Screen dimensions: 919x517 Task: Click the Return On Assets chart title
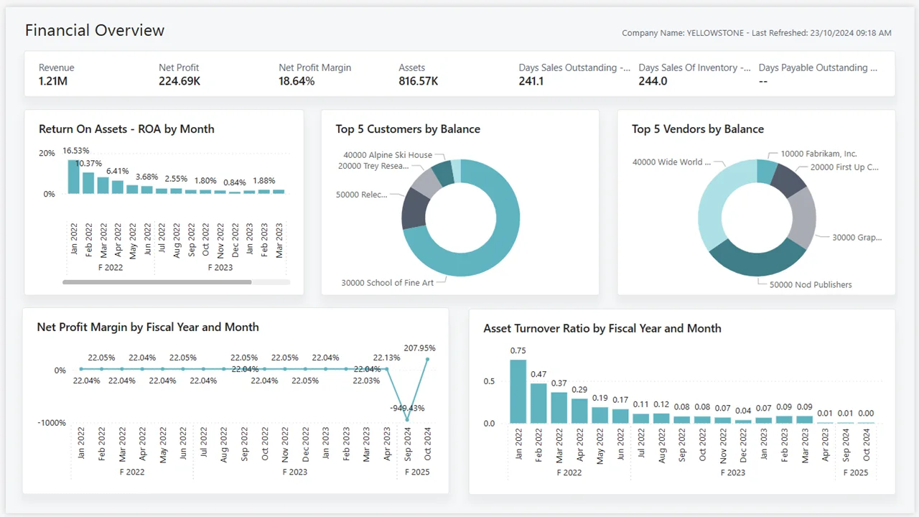(126, 129)
